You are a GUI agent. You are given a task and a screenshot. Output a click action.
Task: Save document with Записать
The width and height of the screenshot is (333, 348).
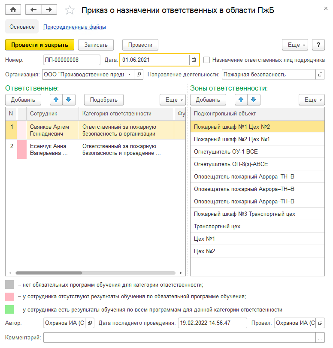[x=96, y=45]
